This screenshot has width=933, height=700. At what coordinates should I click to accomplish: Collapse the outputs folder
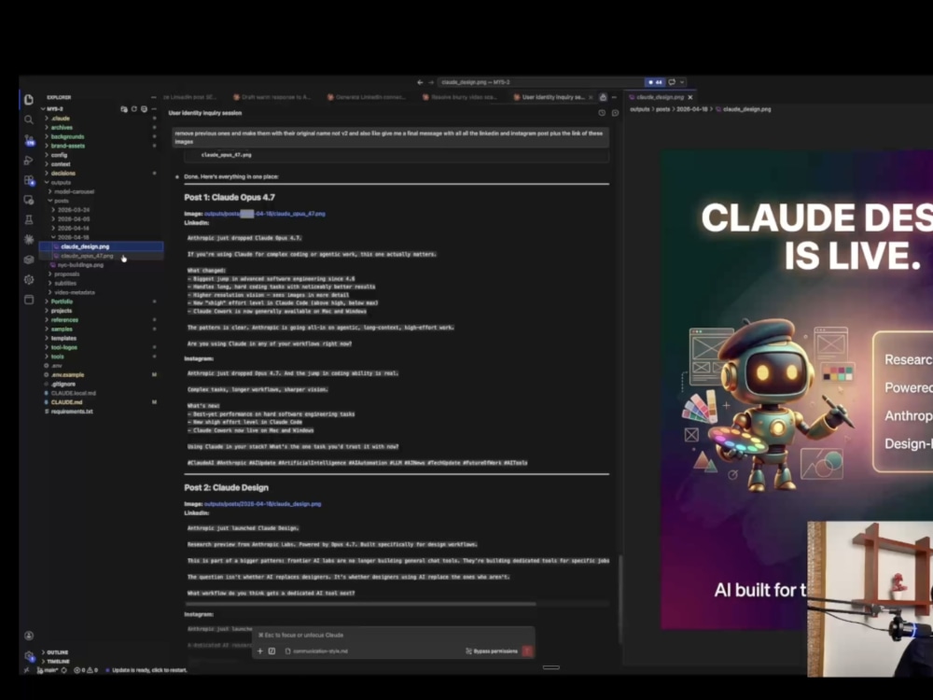tap(101, 183)
